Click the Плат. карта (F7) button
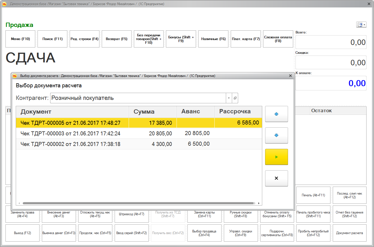 point(246,39)
